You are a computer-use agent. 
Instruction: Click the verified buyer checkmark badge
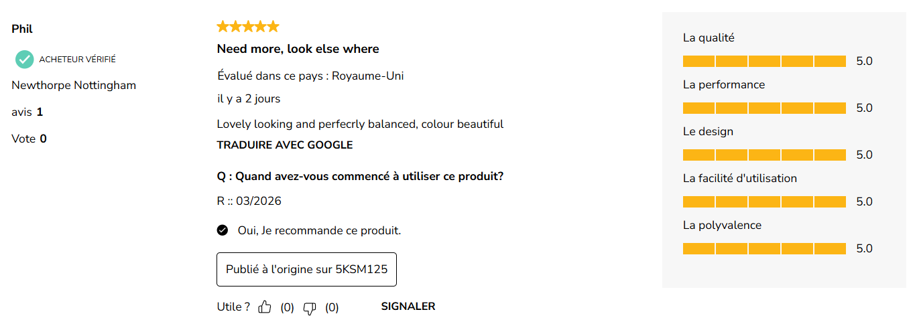25,60
